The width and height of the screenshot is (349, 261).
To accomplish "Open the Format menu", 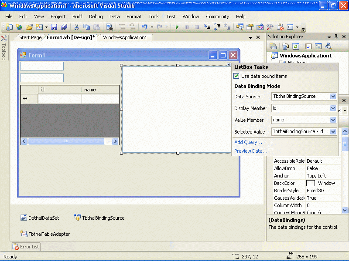I will pos(134,17).
